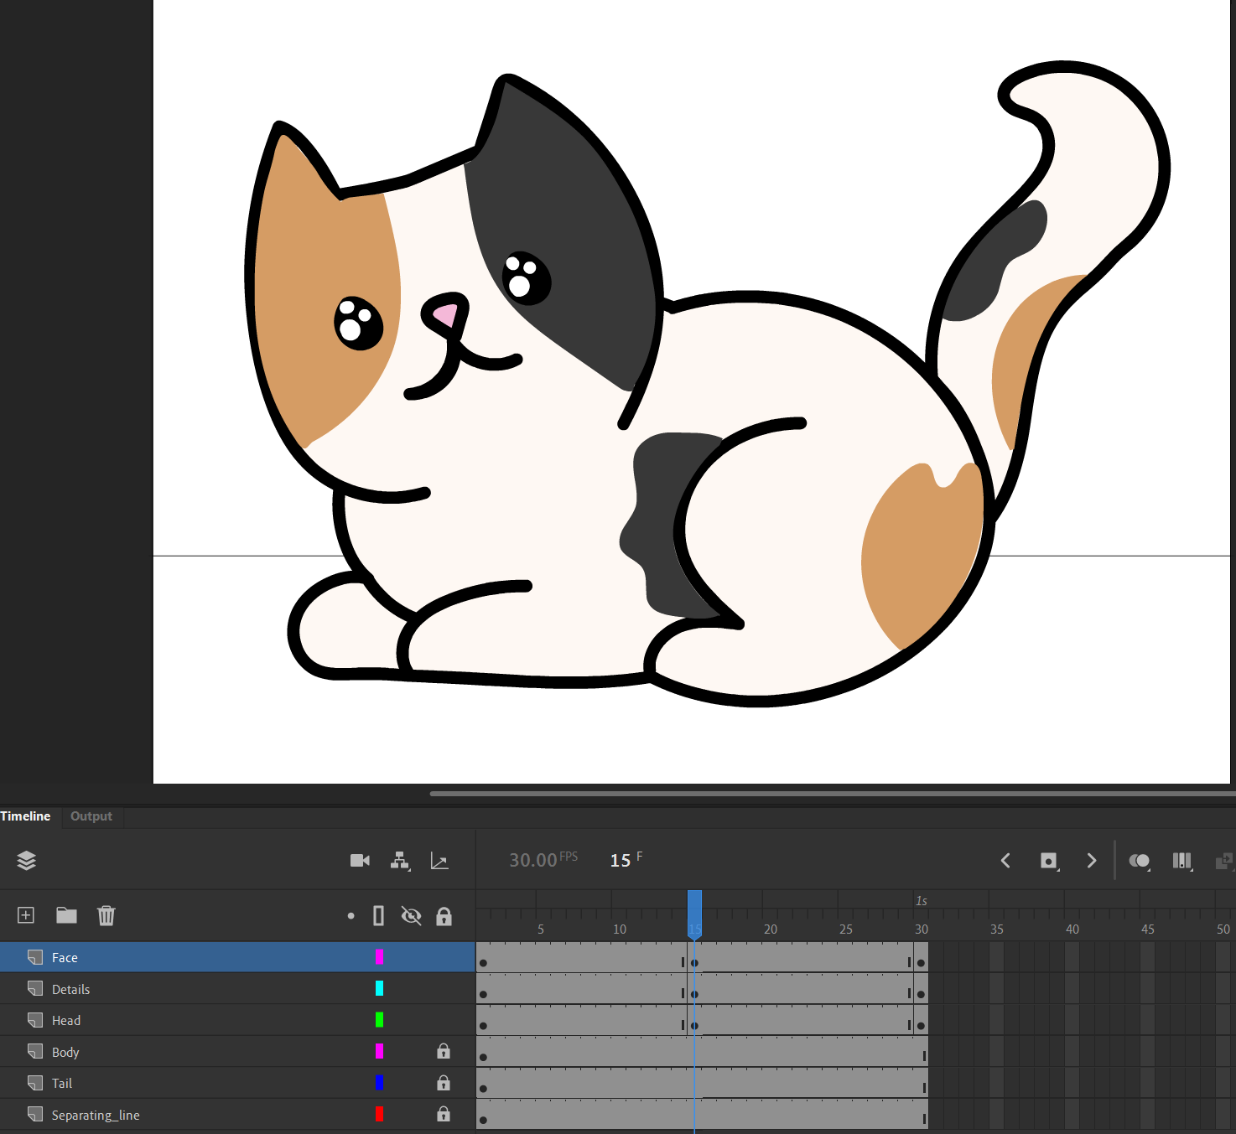
Task: Jump to next keyframe with right chevron
Action: tap(1092, 860)
